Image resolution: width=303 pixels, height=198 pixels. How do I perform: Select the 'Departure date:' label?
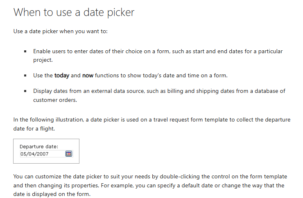pyautogui.click(x=39, y=147)
